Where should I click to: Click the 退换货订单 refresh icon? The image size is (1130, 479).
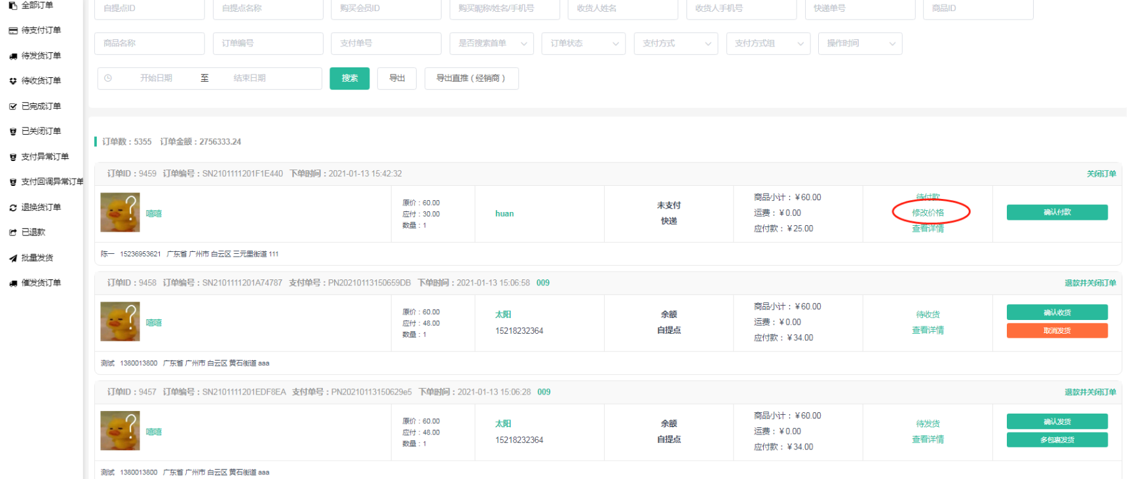(x=13, y=207)
